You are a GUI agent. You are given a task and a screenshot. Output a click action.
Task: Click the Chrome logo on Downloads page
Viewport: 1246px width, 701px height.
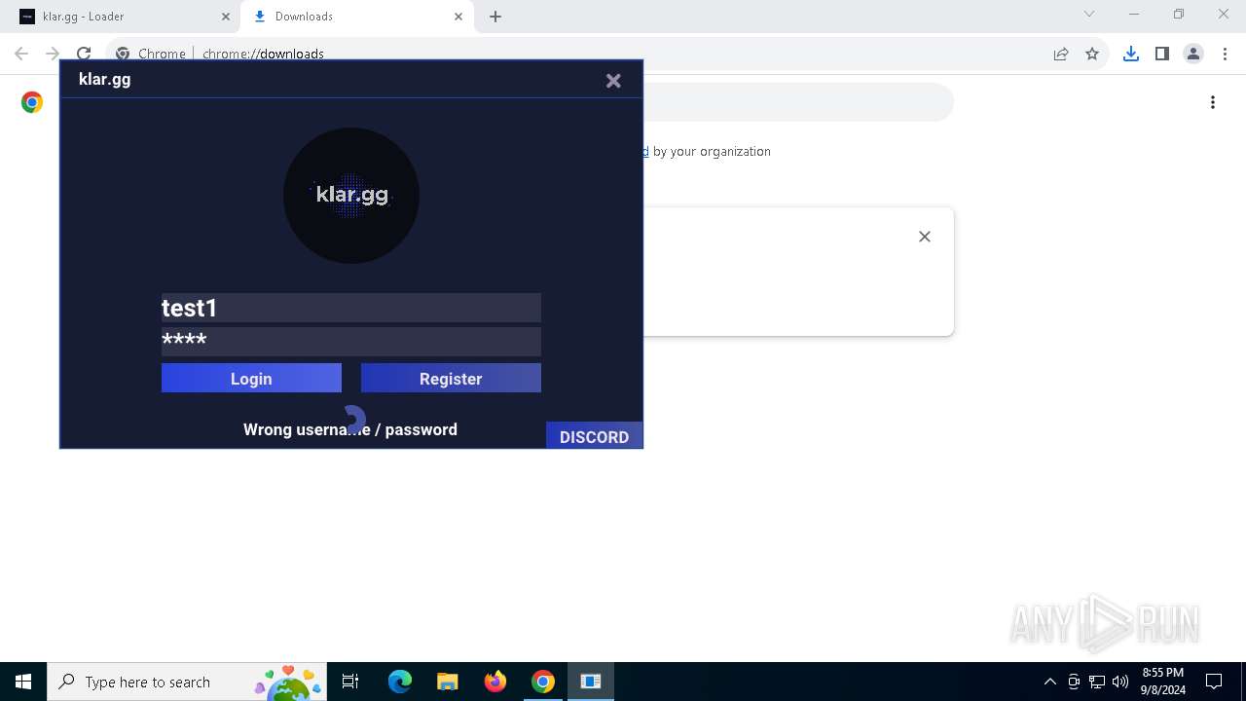[32, 102]
